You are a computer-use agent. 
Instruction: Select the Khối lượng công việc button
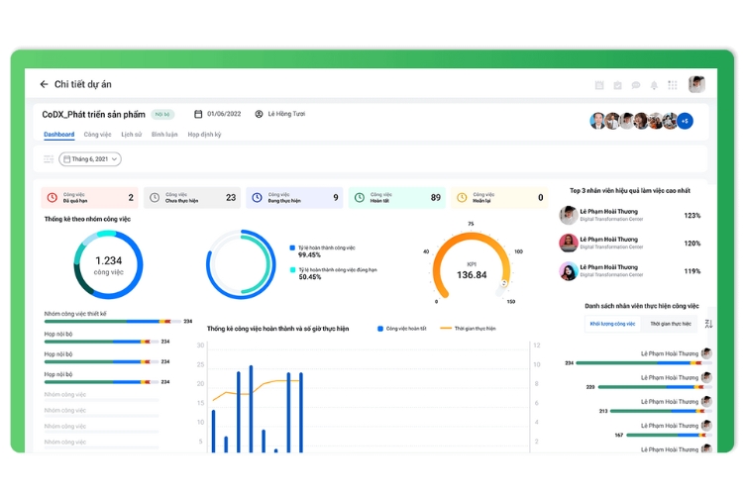pos(612,324)
